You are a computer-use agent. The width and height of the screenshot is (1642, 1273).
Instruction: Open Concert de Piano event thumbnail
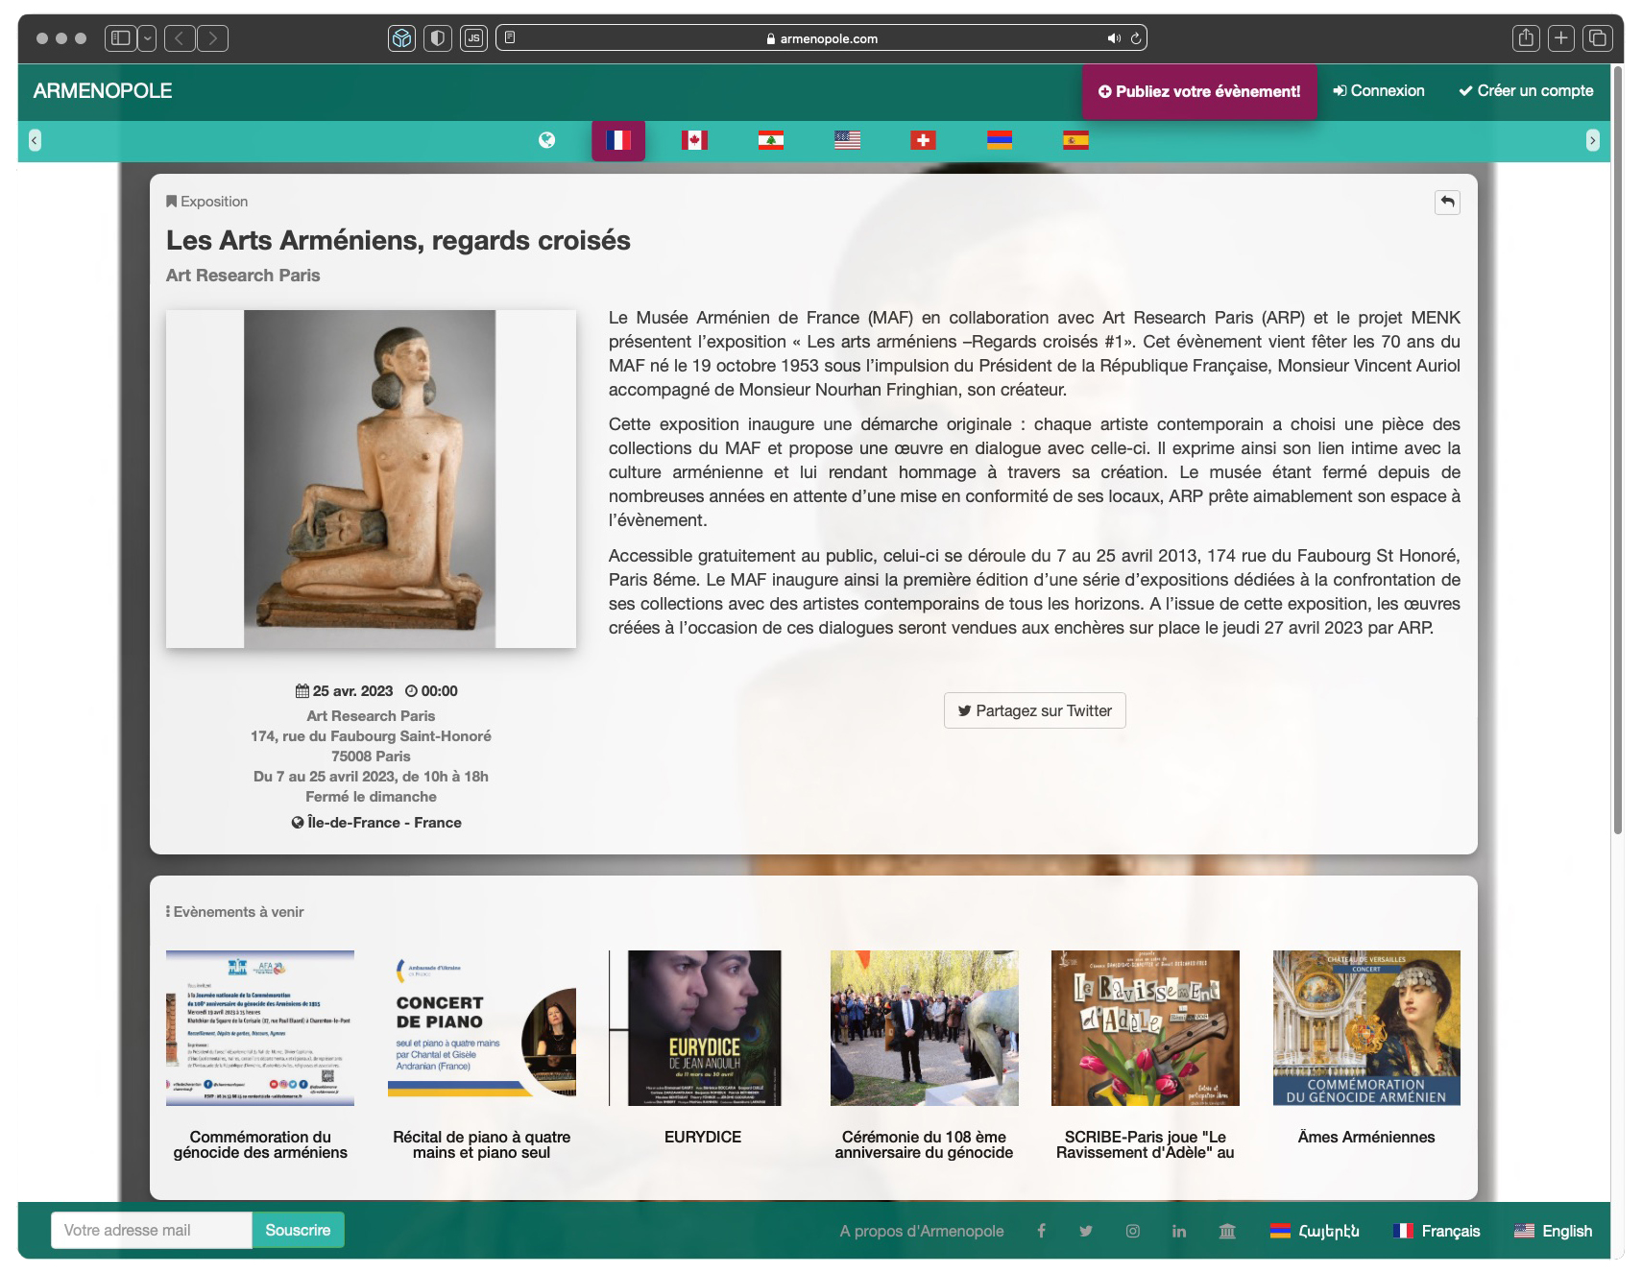(x=482, y=1028)
